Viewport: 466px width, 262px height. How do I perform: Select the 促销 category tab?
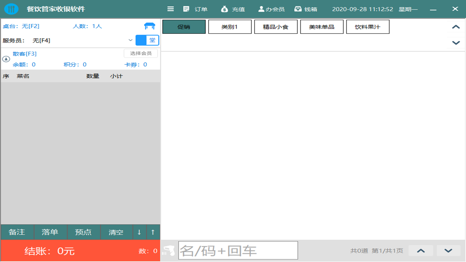[184, 27]
